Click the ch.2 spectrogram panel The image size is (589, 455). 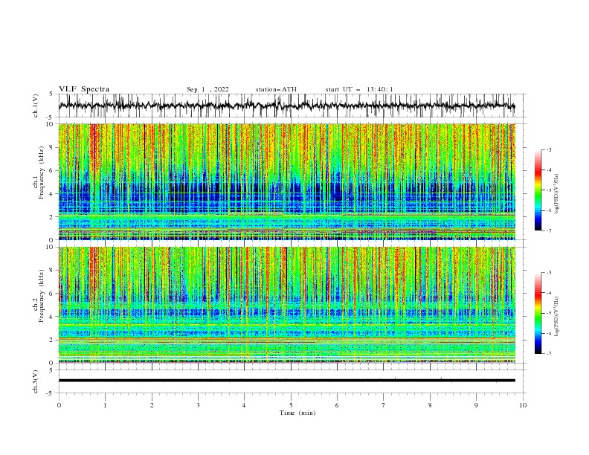click(x=287, y=305)
